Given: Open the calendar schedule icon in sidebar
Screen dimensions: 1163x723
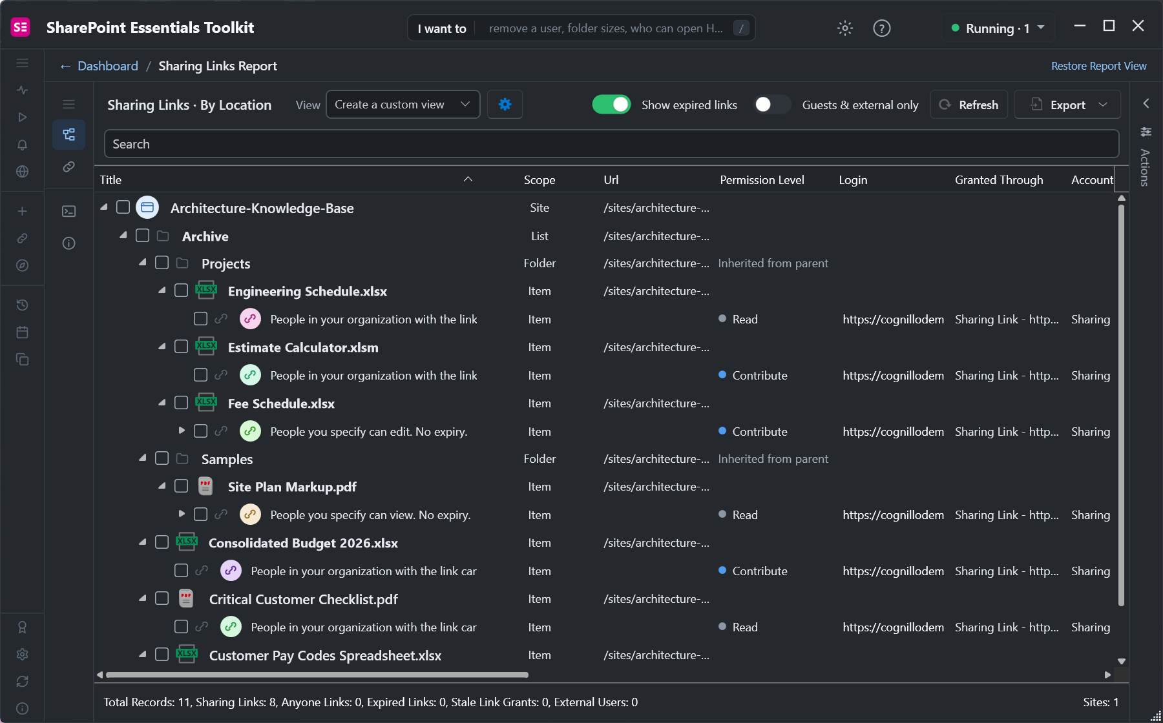Looking at the screenshot, I should pyautogui.click(x=22, y=332).
